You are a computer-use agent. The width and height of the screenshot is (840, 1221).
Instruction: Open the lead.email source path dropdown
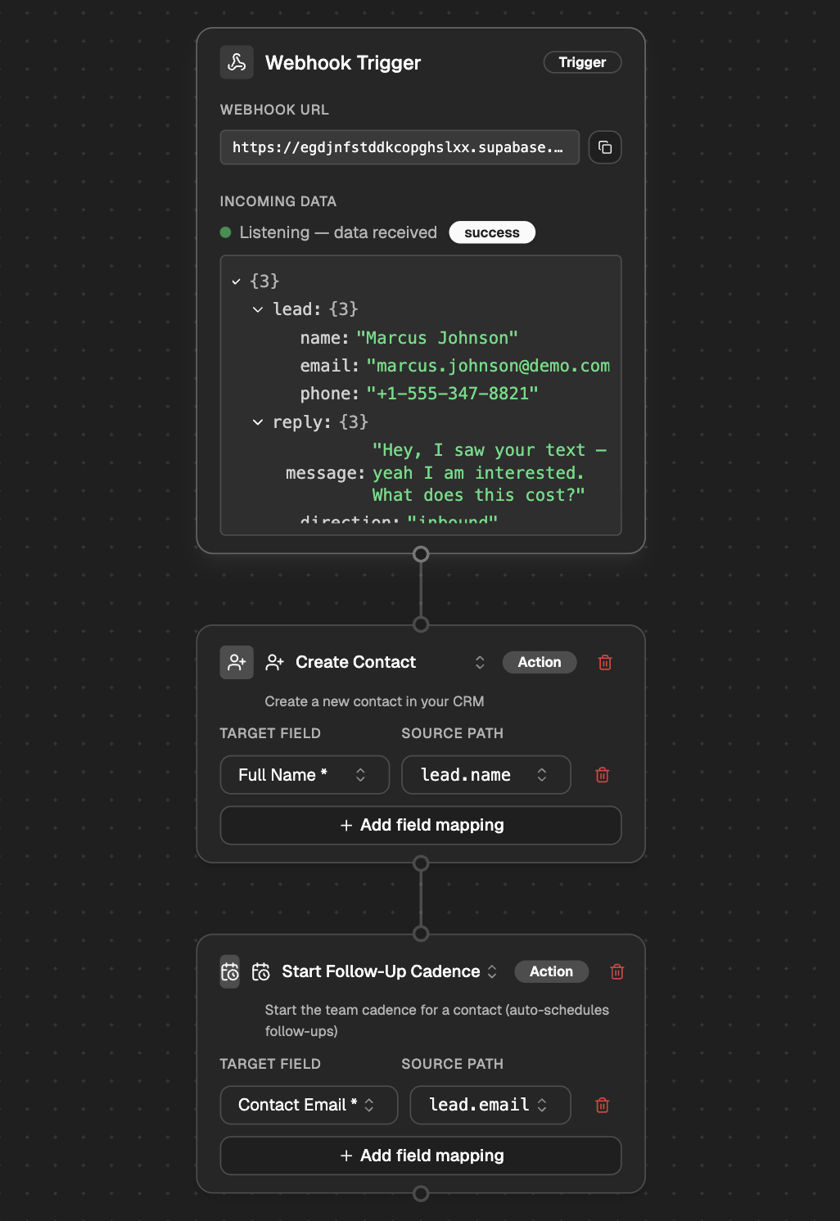490,1105
